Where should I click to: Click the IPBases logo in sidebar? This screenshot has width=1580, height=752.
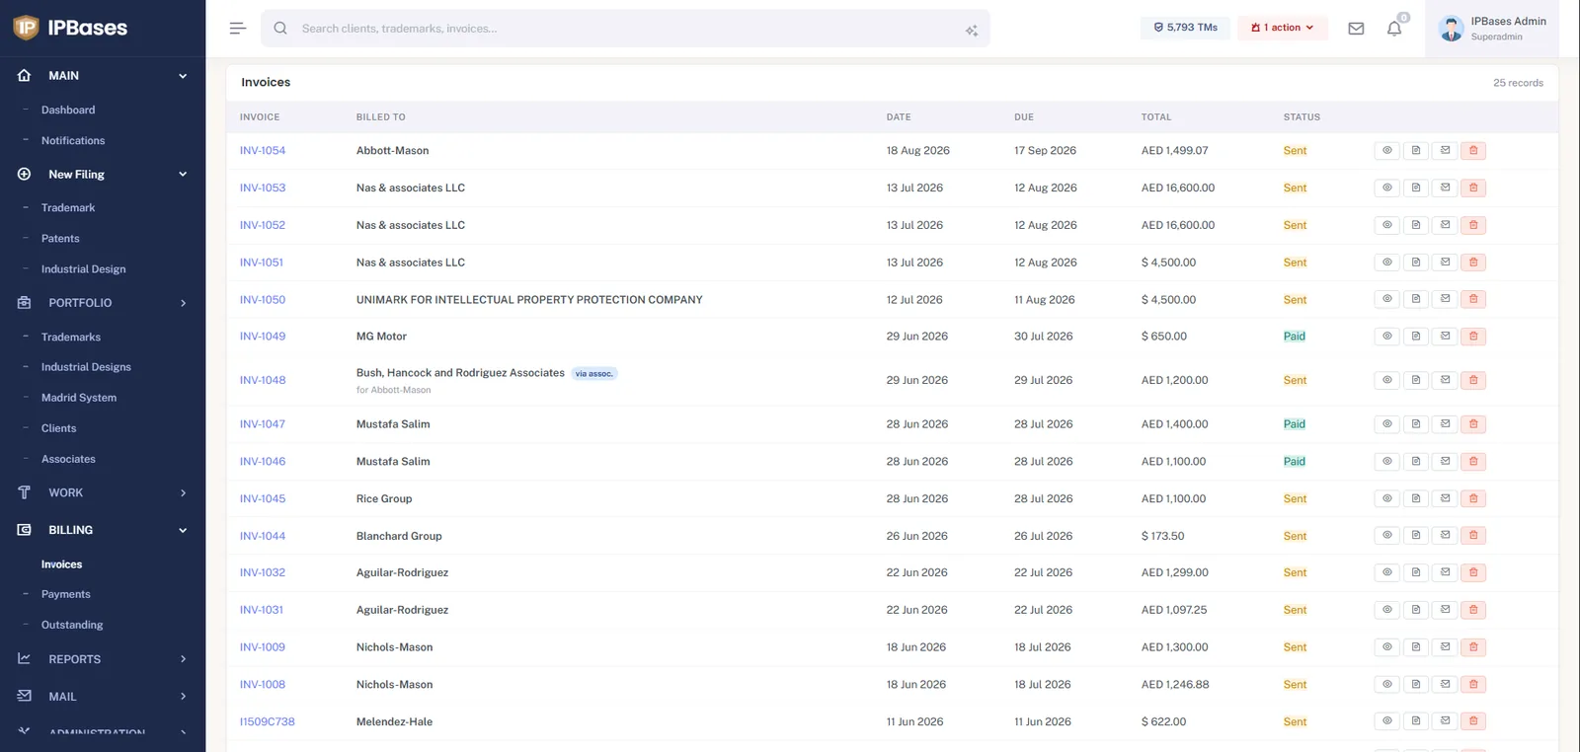click(x=71, y=28)
